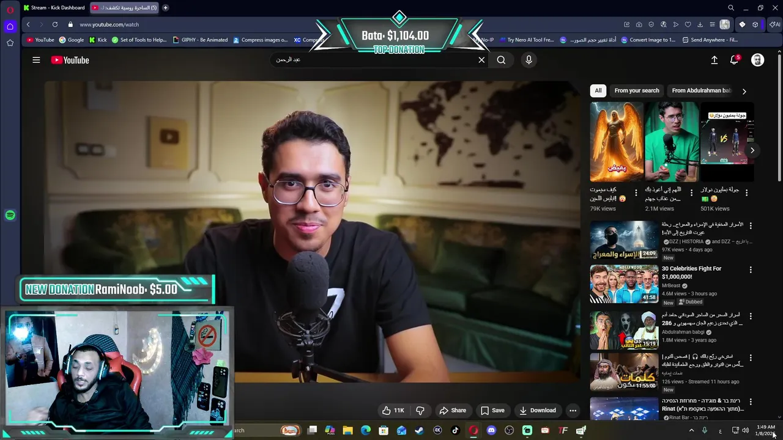Open a new browser tab
The height and width of the screenshot is (440, 783).
[x=165, y=7]
